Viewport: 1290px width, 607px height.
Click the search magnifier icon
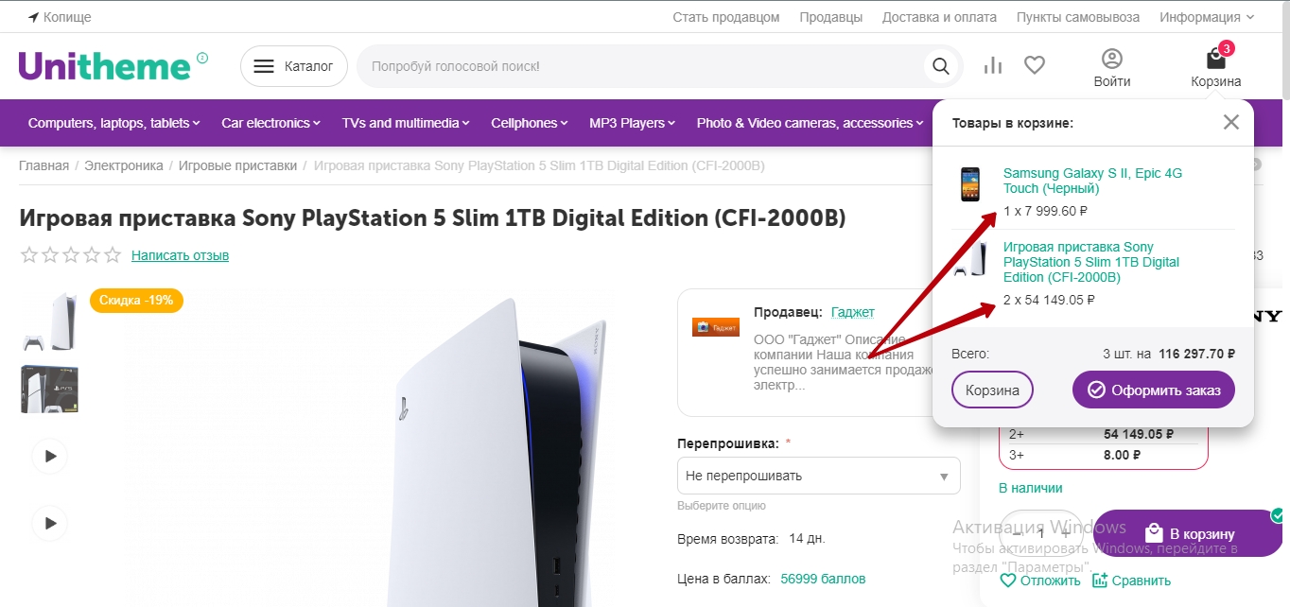click(x=940, y=66)
